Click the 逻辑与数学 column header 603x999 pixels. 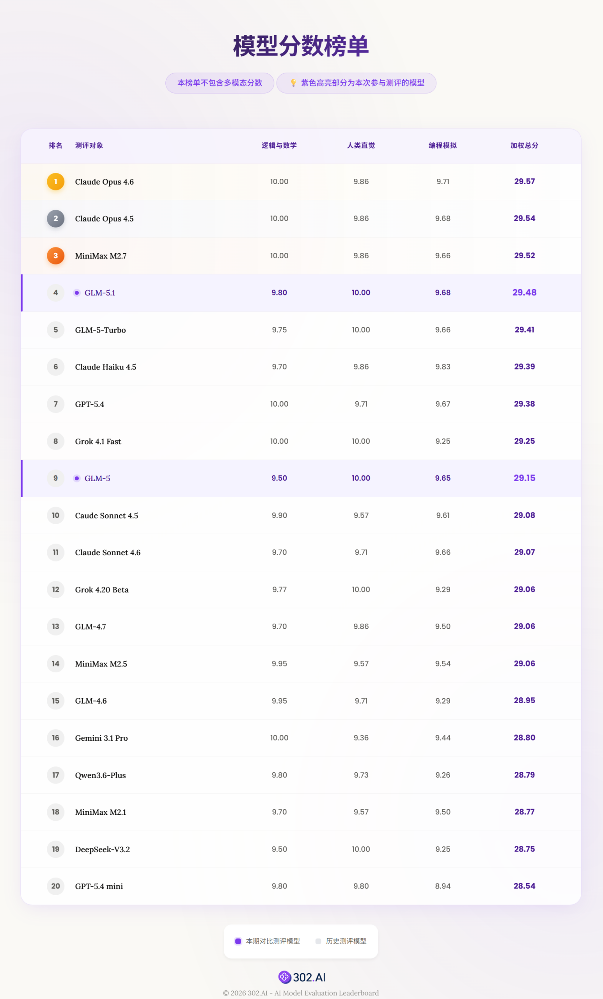[x=279, y=146]
